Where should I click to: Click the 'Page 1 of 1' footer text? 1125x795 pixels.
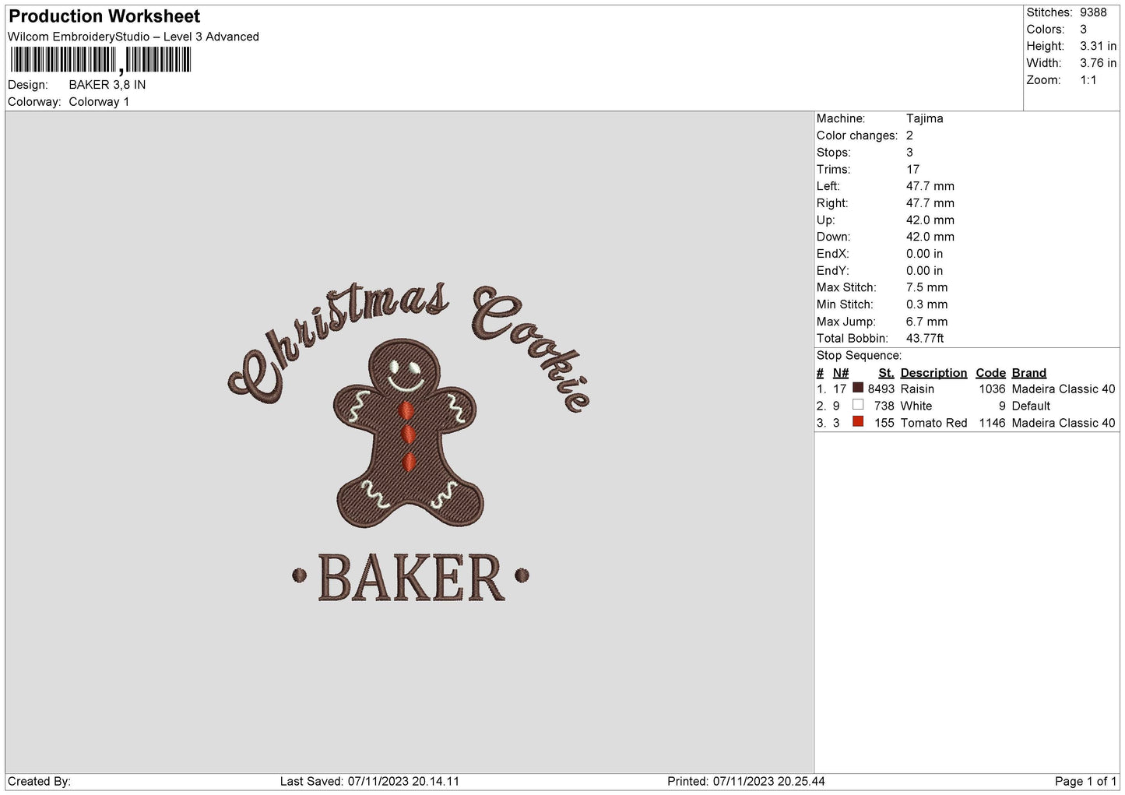click(1086, 781)
